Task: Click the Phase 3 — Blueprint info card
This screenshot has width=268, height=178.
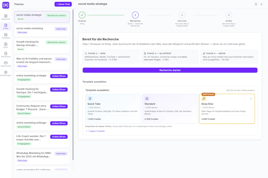Action: coord(170,57)
